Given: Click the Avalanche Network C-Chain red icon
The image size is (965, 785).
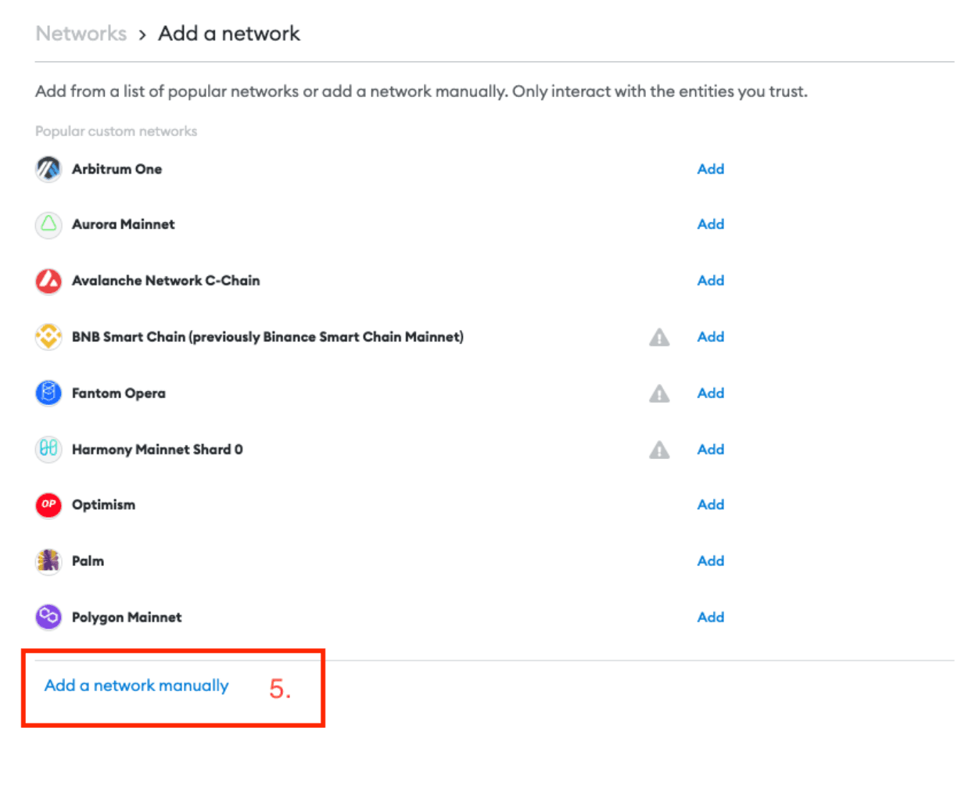Looking at the screenshot, I should pos(48,281).
